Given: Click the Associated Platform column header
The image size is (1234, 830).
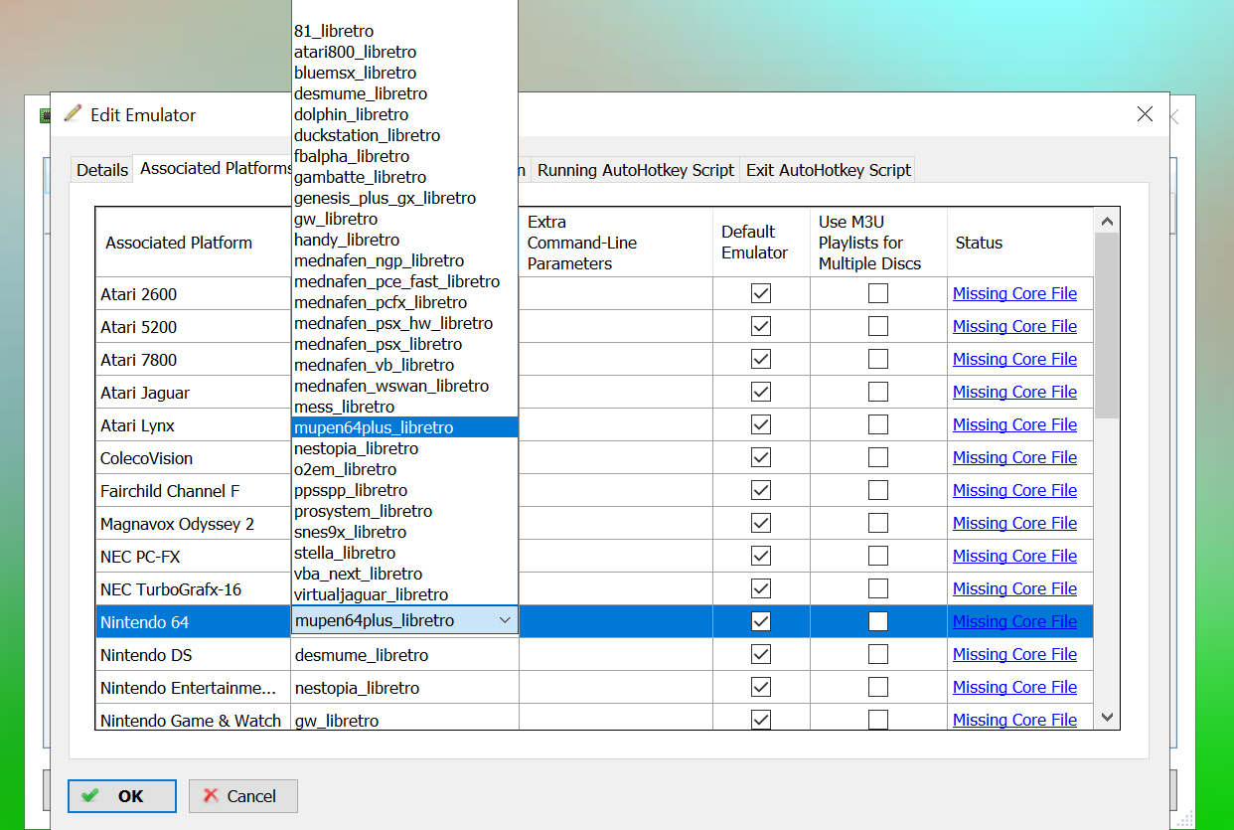Looking at the screenshot, I should 193,243.
